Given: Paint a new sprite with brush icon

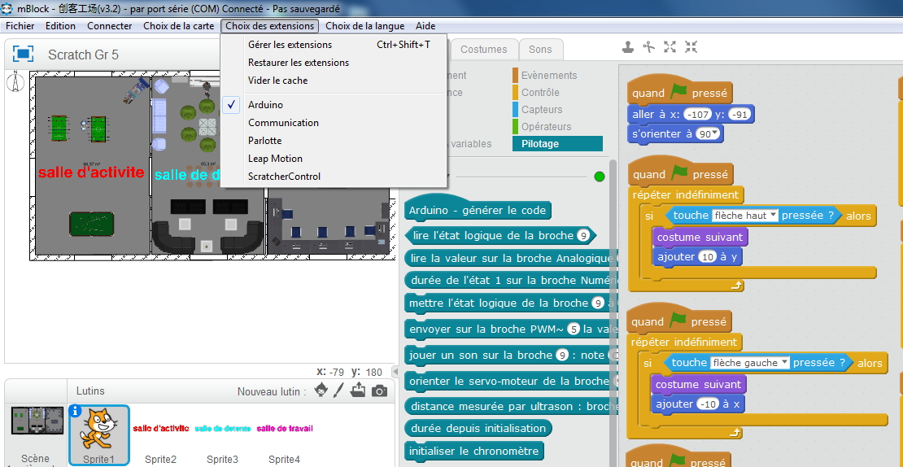Looking at the screenshot, I should (x=339, y=391).
